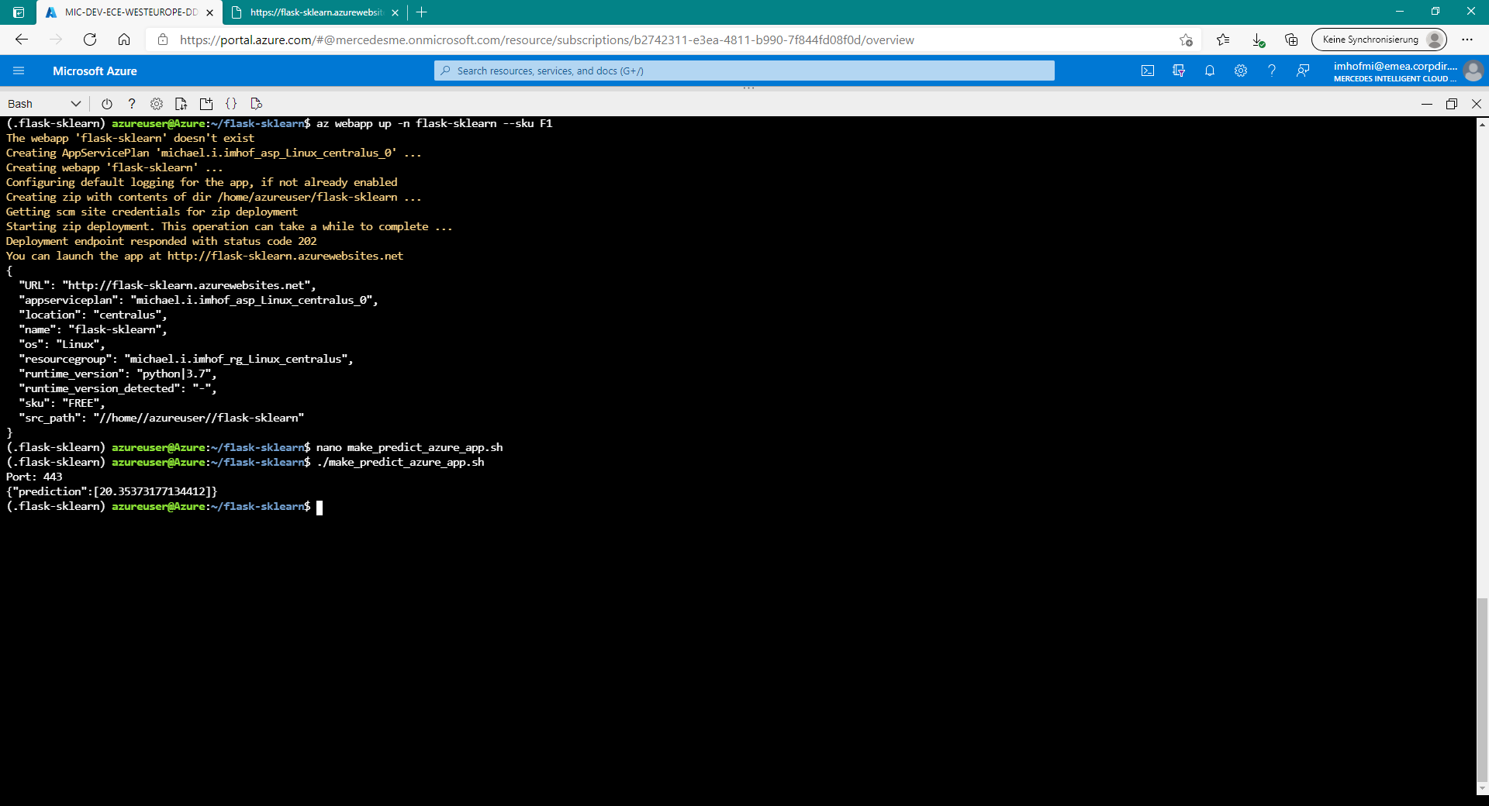Open the Azure portal hamburger menu

coord(19,71)
